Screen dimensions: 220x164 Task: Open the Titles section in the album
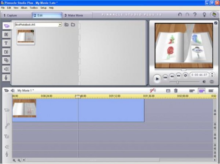click(6, 43)
